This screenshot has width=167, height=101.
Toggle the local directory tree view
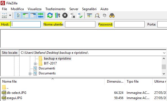point(25,15)
